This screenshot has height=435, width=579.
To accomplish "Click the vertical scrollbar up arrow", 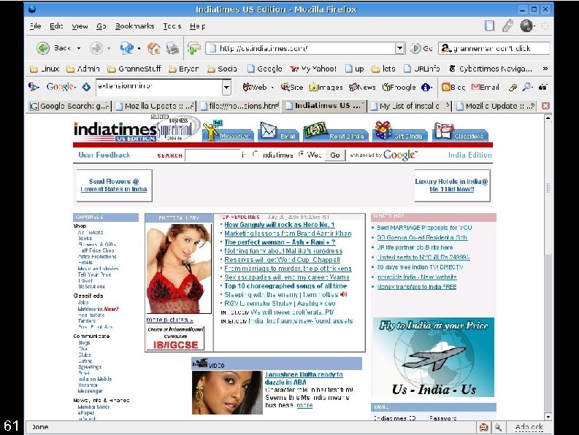I will [548, 118].
